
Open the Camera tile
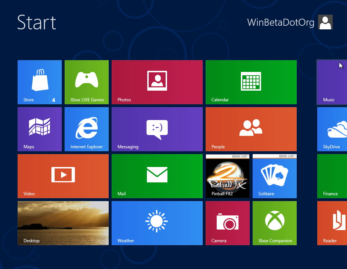click(x=228, y=223)
